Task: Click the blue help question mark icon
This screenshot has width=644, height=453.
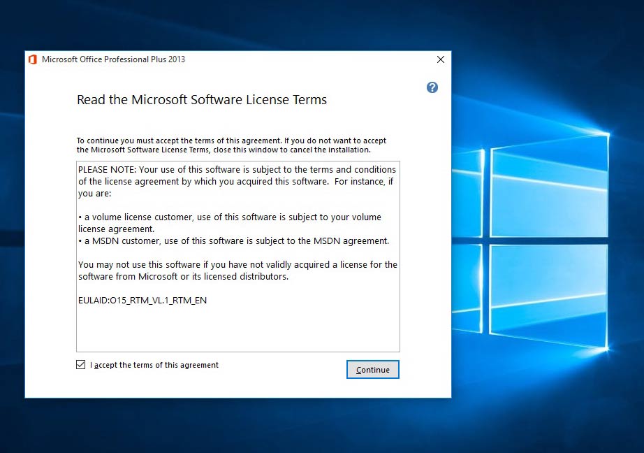Action: [x=432, y=87]
